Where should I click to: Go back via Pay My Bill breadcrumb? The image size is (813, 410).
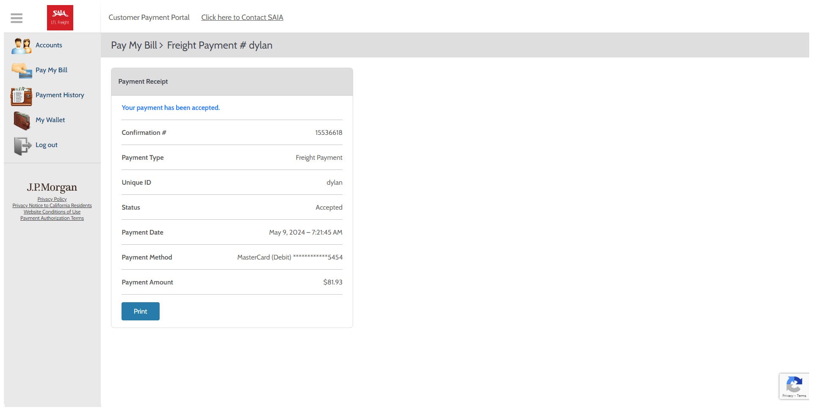134,45
